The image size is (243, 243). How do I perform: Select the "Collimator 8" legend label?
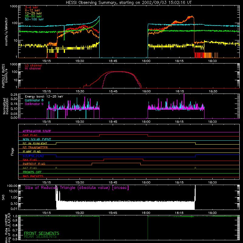(34, 101)
